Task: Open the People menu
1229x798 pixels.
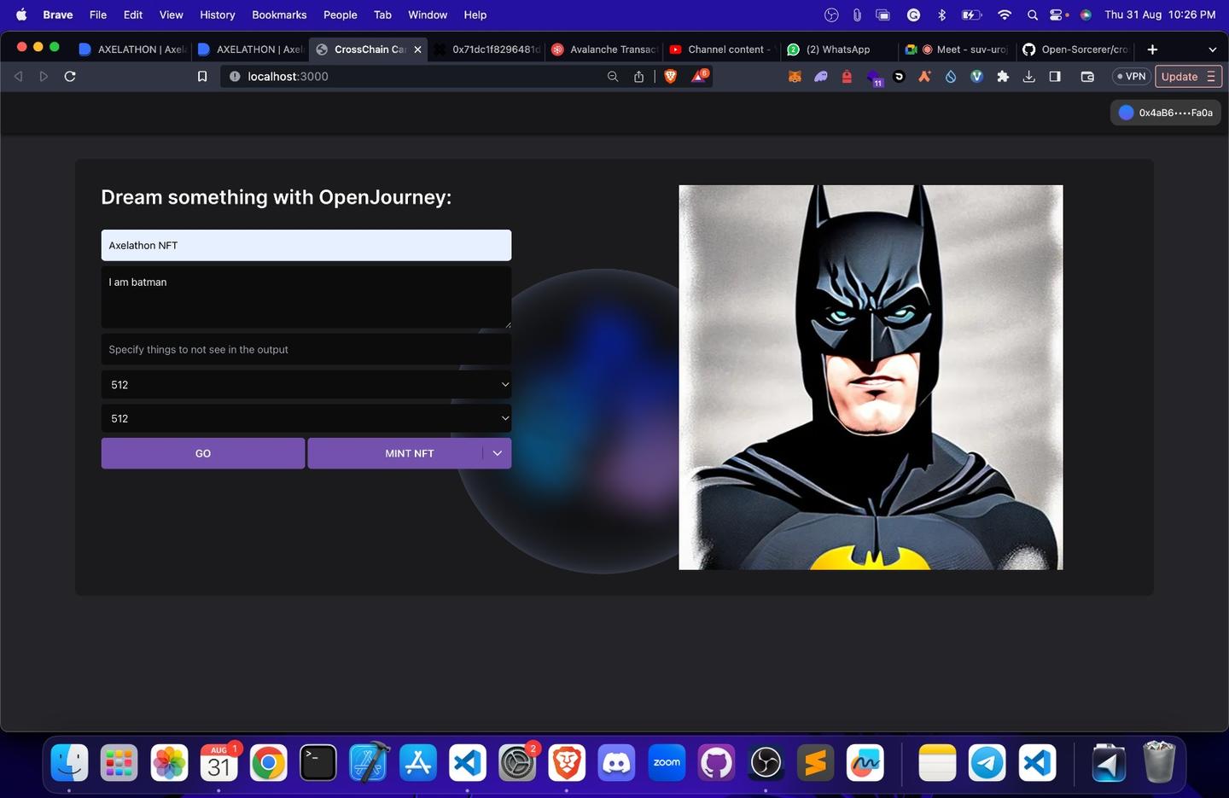Action: (x=340, y=15)
